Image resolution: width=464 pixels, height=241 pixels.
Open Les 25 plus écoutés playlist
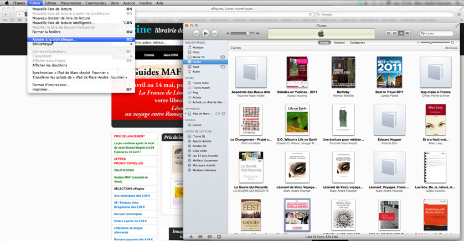point(205,156)
